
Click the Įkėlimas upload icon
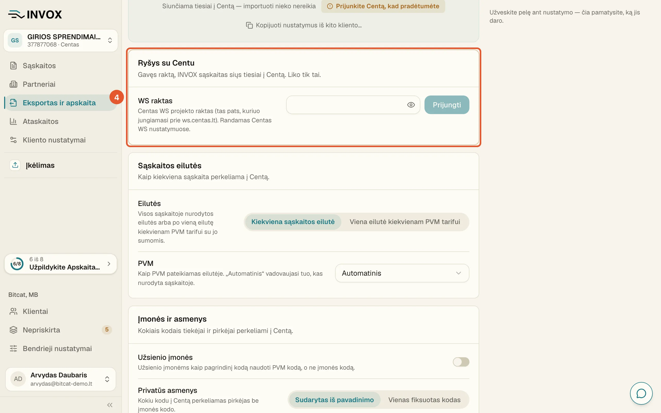(x=15, y=165)
